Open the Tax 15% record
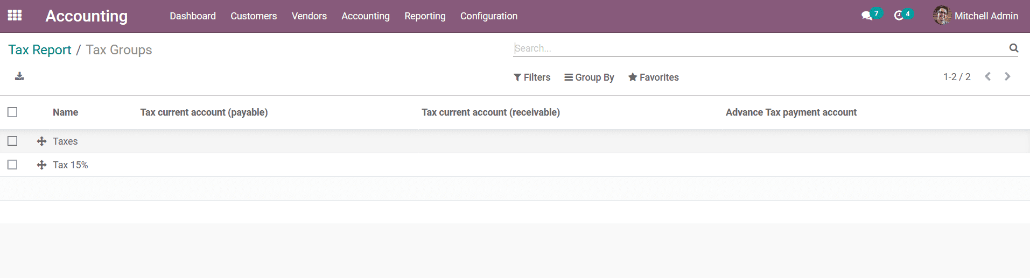This screenshot has width=1030, height=278. click(x=71, y=165)
